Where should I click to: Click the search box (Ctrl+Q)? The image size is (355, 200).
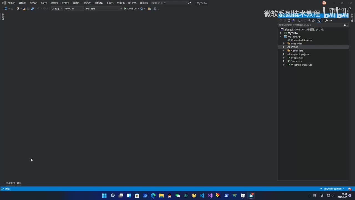click(171, 3)
